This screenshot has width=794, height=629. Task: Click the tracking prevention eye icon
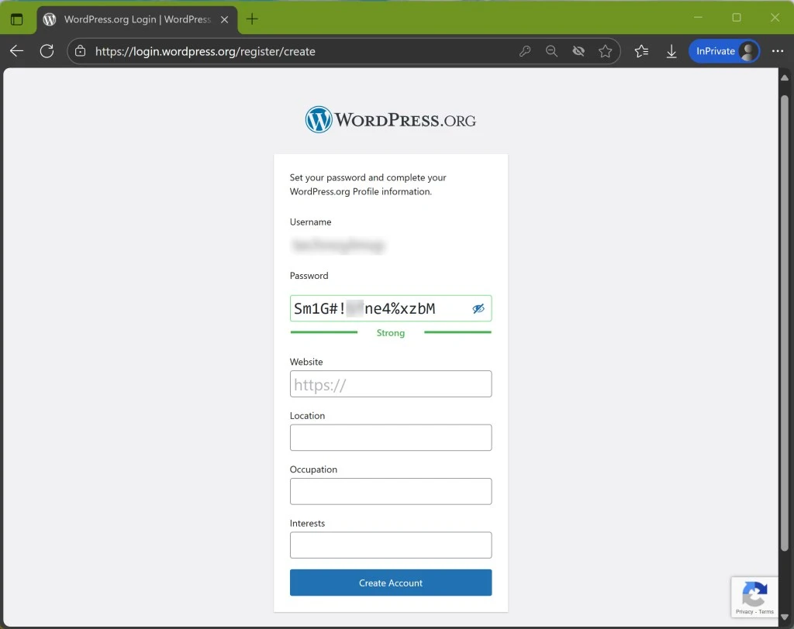[578, 51]
